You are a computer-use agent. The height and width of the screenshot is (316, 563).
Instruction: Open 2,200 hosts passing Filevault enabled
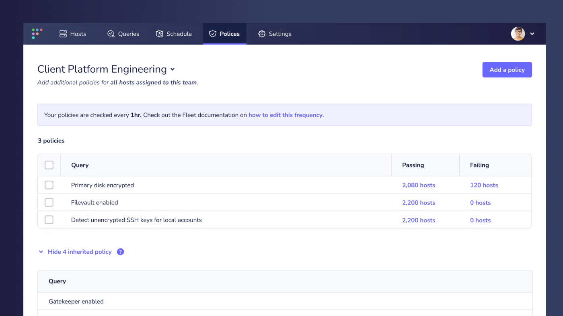point(419,203)
